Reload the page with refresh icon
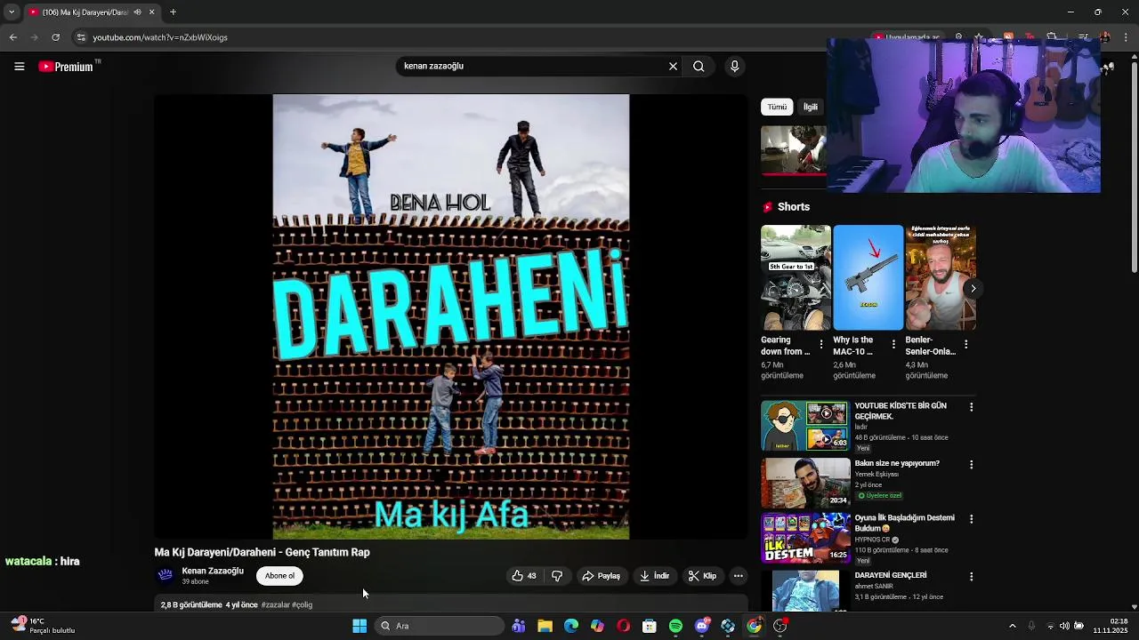This screenshot has height=640, width=1139. tap(55, 37)
